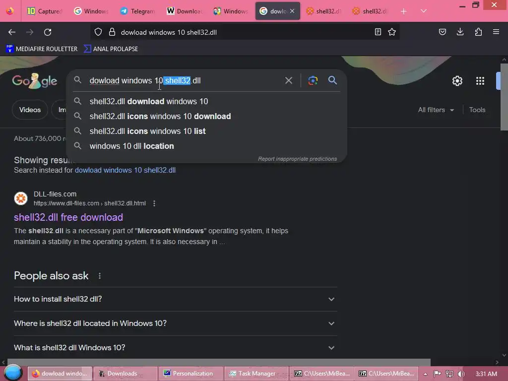Open the Firefox hamburger application menu
508x381 pixels.
tap(496, 32)
